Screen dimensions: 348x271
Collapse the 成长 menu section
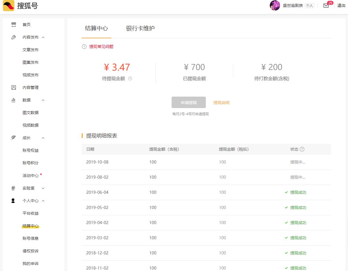43,138
